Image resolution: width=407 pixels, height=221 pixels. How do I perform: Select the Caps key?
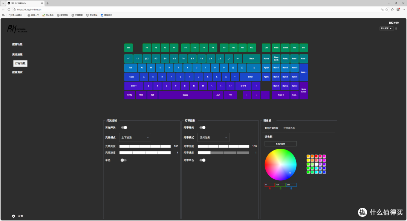(132, 77)
